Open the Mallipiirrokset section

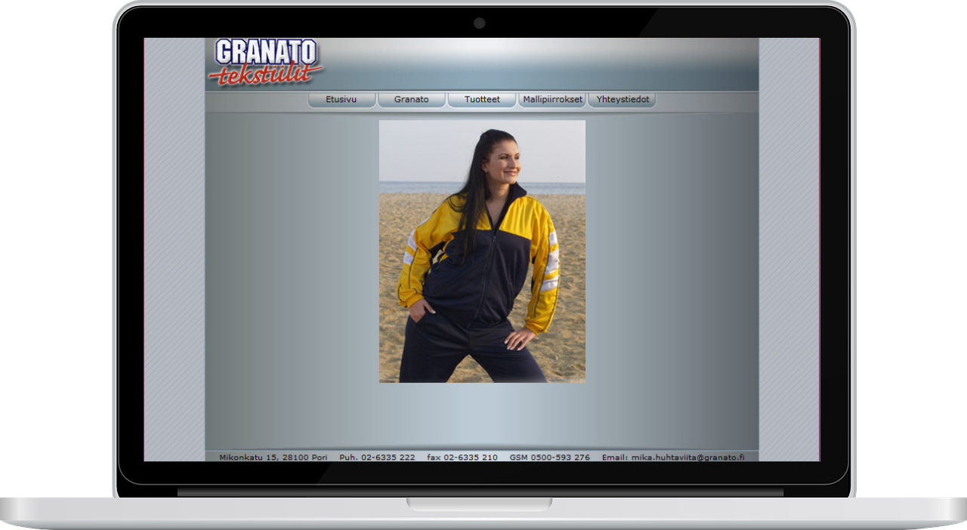(x=552, y=100)
